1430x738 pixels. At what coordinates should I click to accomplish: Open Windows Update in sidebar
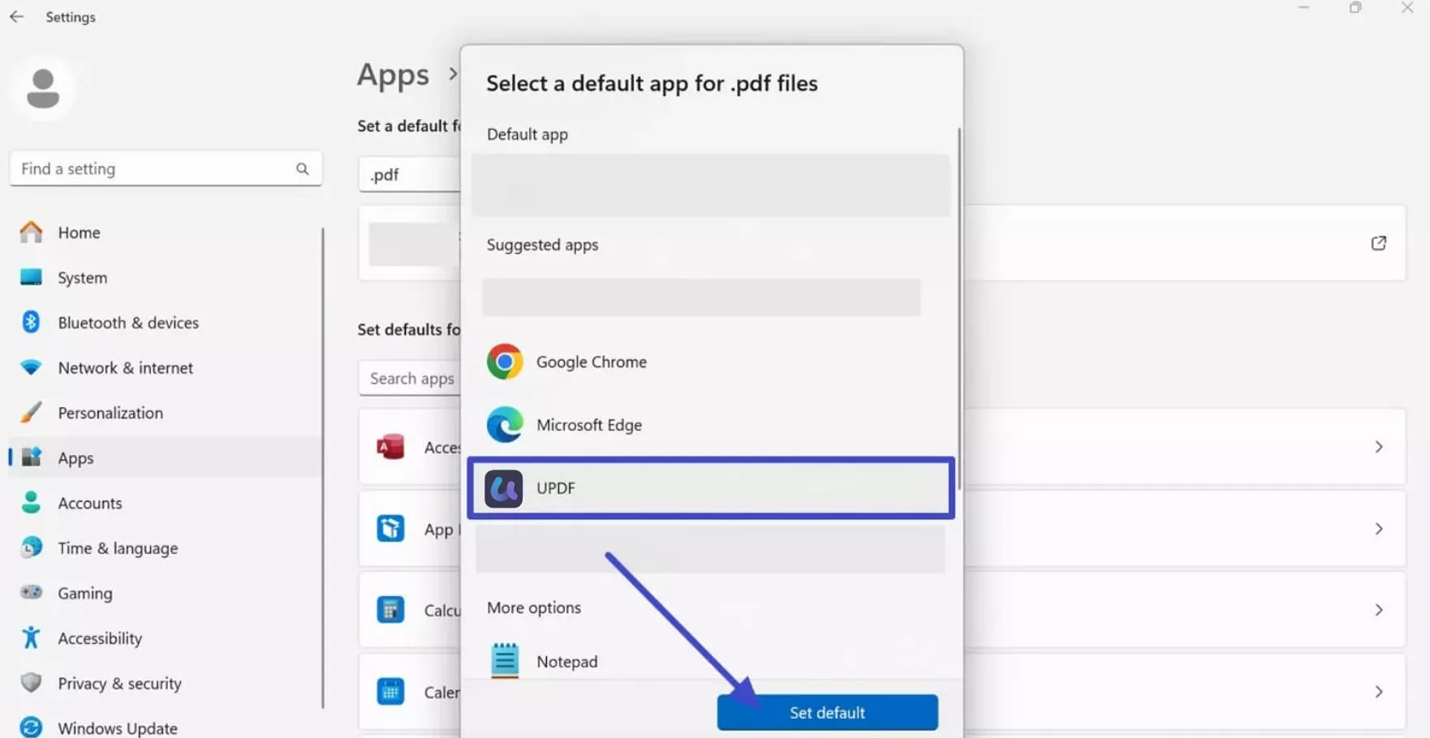(x=117, y=727)
